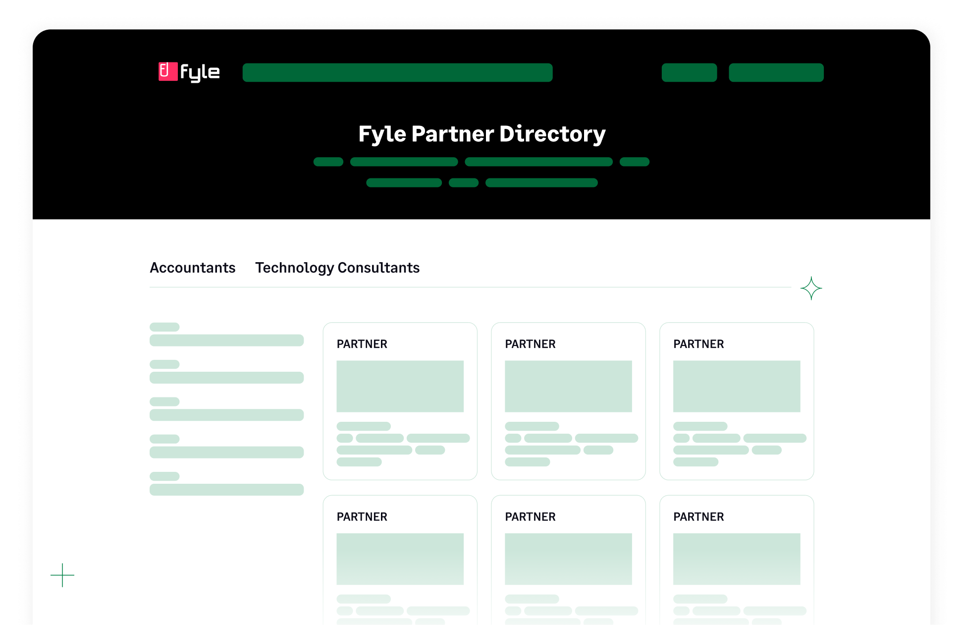This screenshot has width=963, height=625.
Task: Toggle the bottom filter option in the sidebar
Action: coord(226,491)
